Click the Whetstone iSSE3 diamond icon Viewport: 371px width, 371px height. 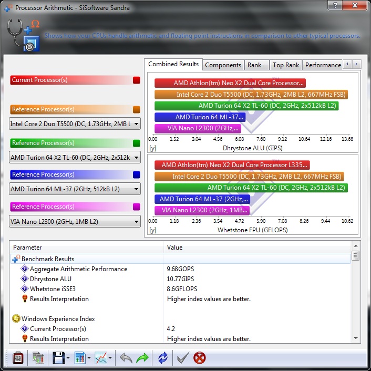coord(24,288)
